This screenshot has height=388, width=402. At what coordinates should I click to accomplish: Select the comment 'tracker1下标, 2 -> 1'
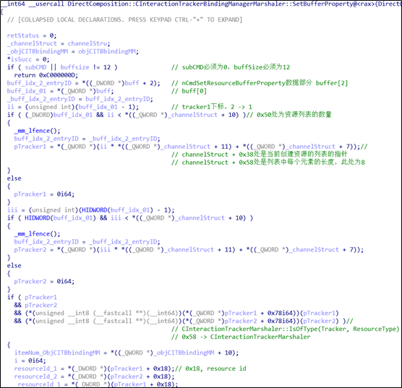pos(212,107)
